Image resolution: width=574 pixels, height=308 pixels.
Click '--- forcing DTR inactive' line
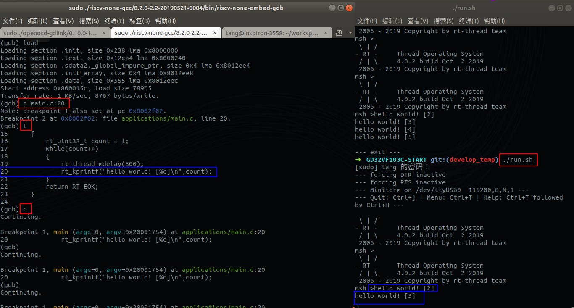[400, 175]
